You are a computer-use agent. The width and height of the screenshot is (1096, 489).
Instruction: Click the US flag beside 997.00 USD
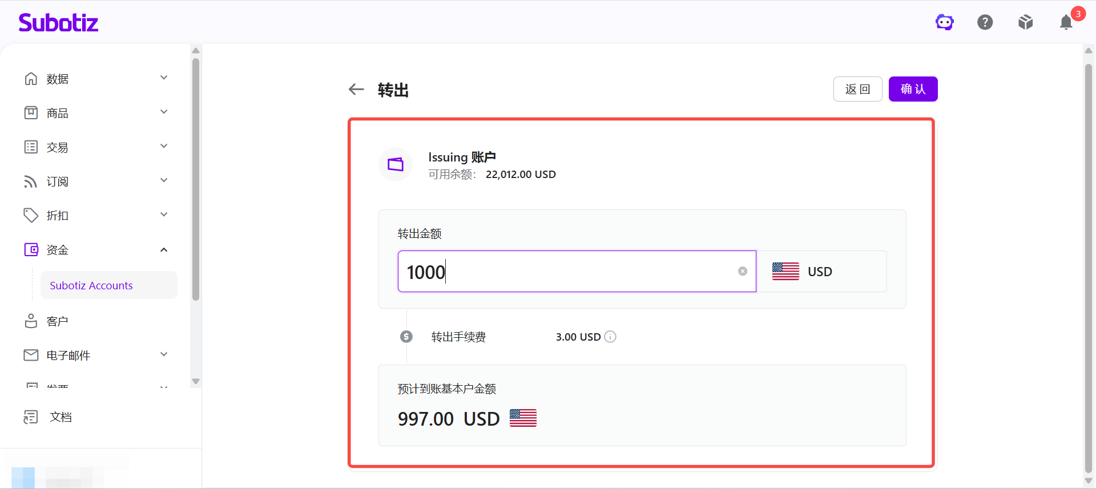click(523, 418)
